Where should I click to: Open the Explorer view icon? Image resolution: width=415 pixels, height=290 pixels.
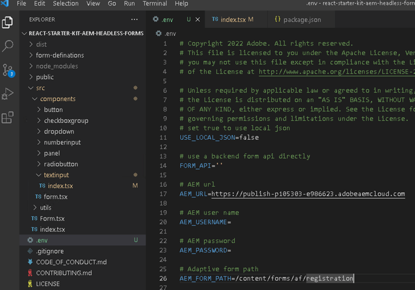click(x=8, y=23)
